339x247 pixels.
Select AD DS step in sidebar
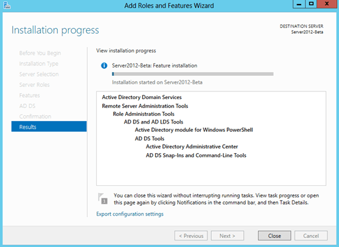pos(27,106)
